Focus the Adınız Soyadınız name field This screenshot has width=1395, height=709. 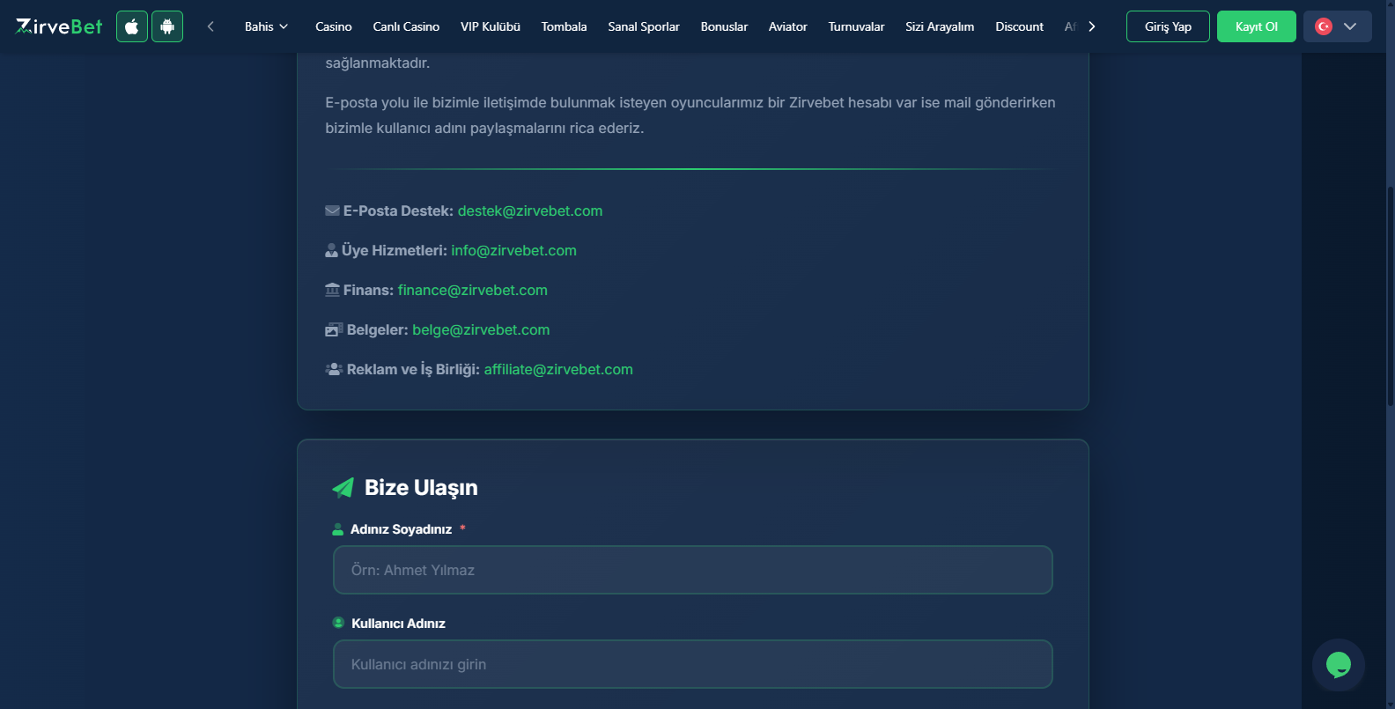point(693,570)
